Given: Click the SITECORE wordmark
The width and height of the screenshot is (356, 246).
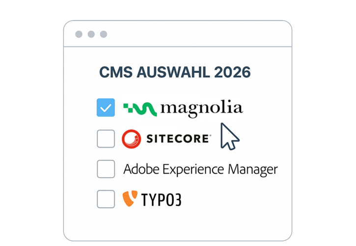Looking at the screenshot, I should point(179,139).
